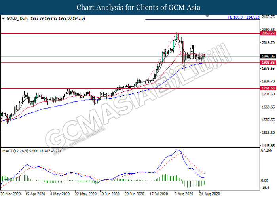Viewport: 277px width, 198px height.
Task: Click the 1942.06 current price tag
Action: coord(268,56)
